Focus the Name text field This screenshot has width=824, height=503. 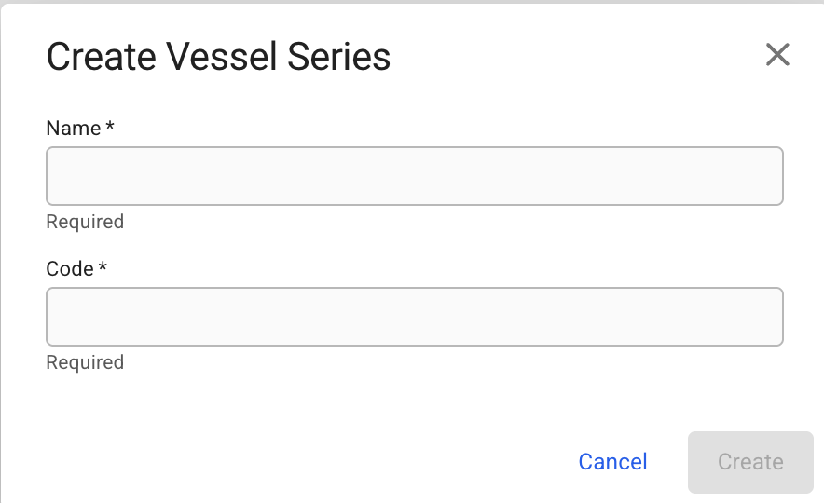(x=414, y=176)
